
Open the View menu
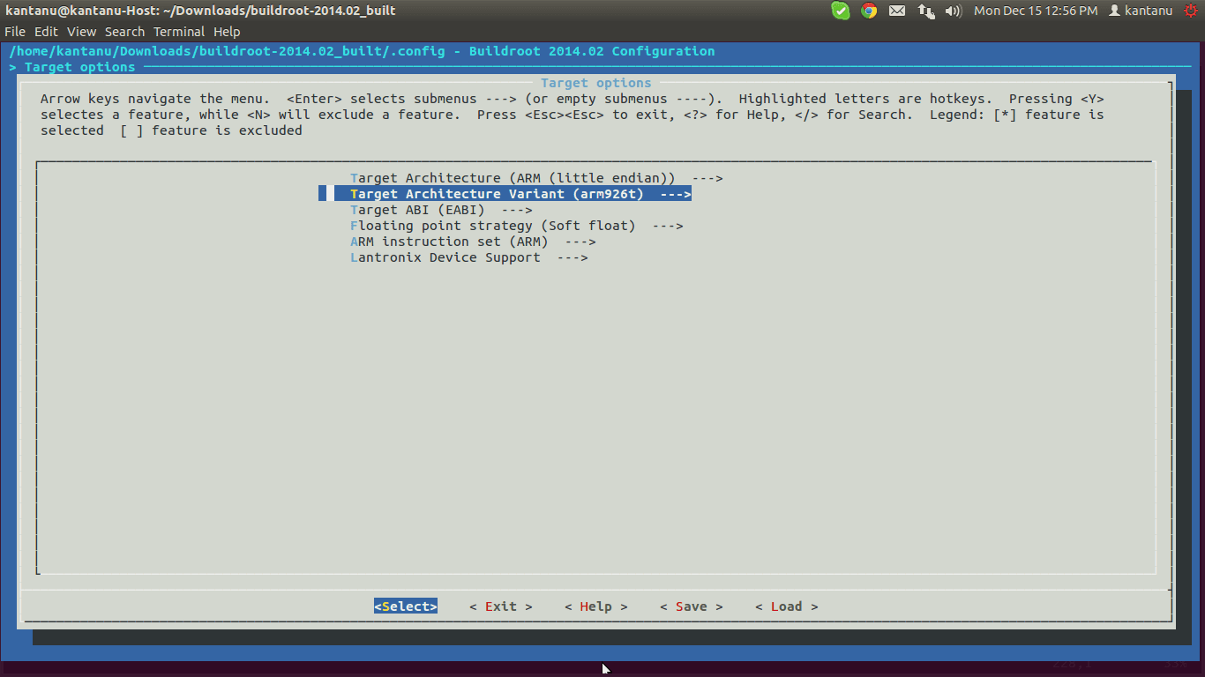pos(81,32)
